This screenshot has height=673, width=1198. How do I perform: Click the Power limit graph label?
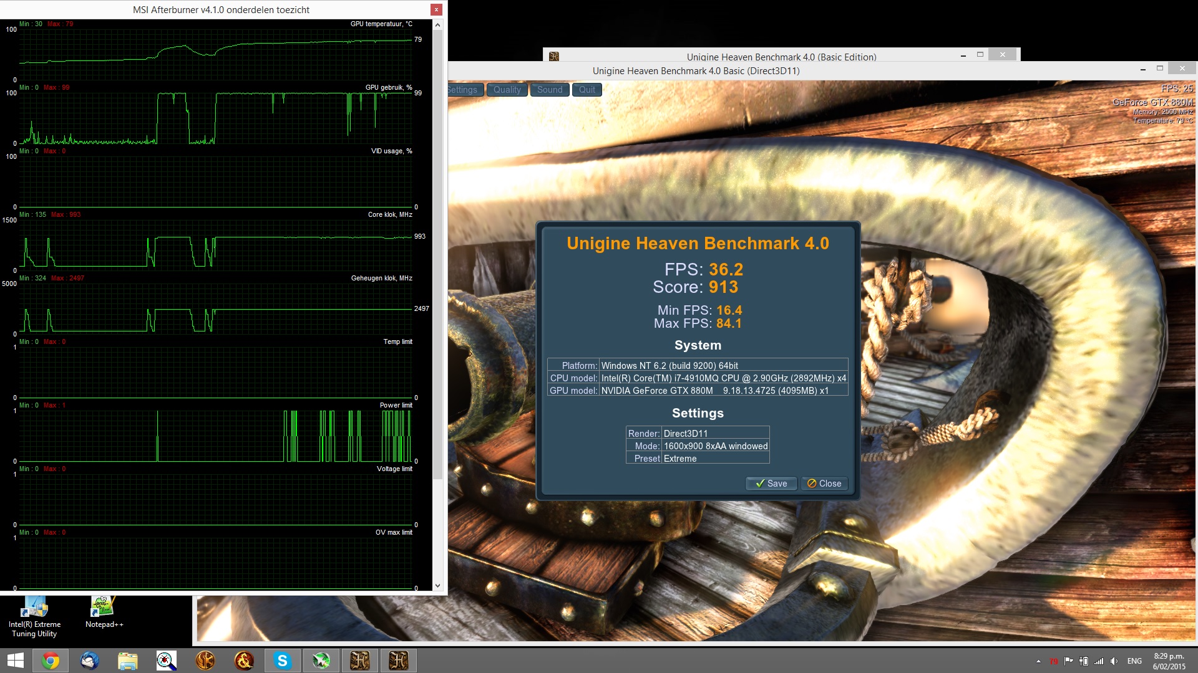396,405
